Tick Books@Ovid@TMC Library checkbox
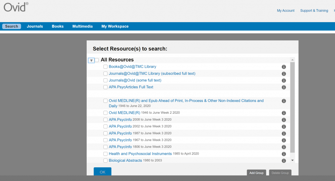This screenshot has width=335, height=181. (105, 67)
